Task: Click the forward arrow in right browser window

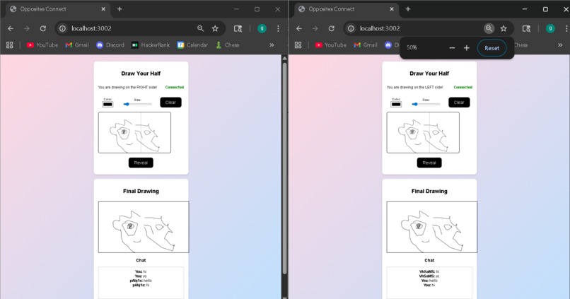Action: 315,28
